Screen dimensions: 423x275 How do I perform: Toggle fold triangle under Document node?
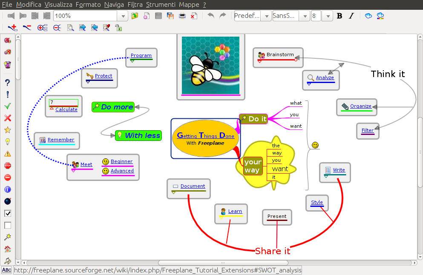point(173,192)
